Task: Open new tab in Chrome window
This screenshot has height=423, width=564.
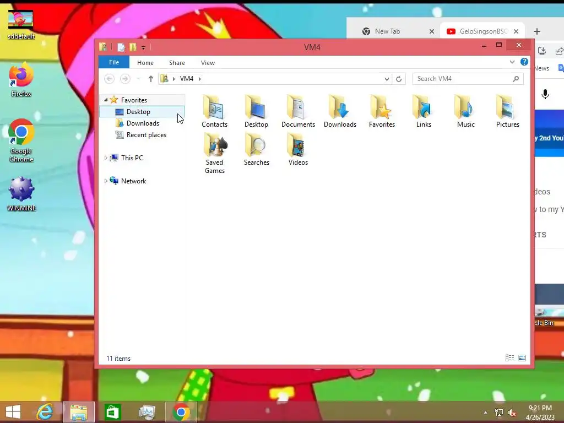Action: 536,31
